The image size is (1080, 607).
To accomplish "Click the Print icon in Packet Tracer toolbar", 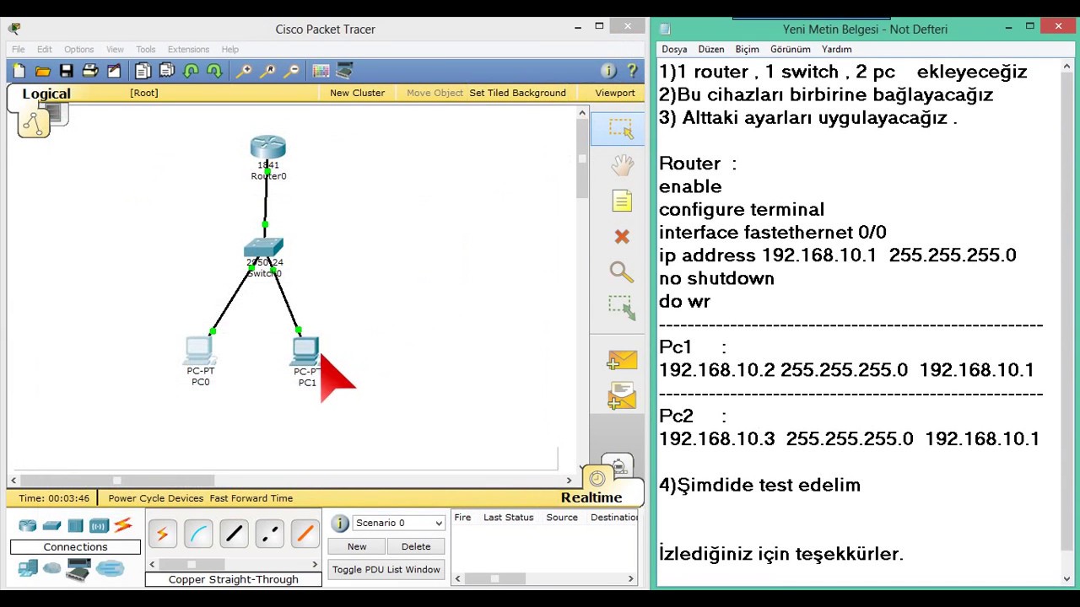I will [x=90, y=71].
